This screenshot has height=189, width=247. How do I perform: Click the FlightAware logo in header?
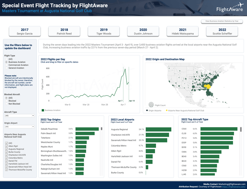tap(230, 7)
